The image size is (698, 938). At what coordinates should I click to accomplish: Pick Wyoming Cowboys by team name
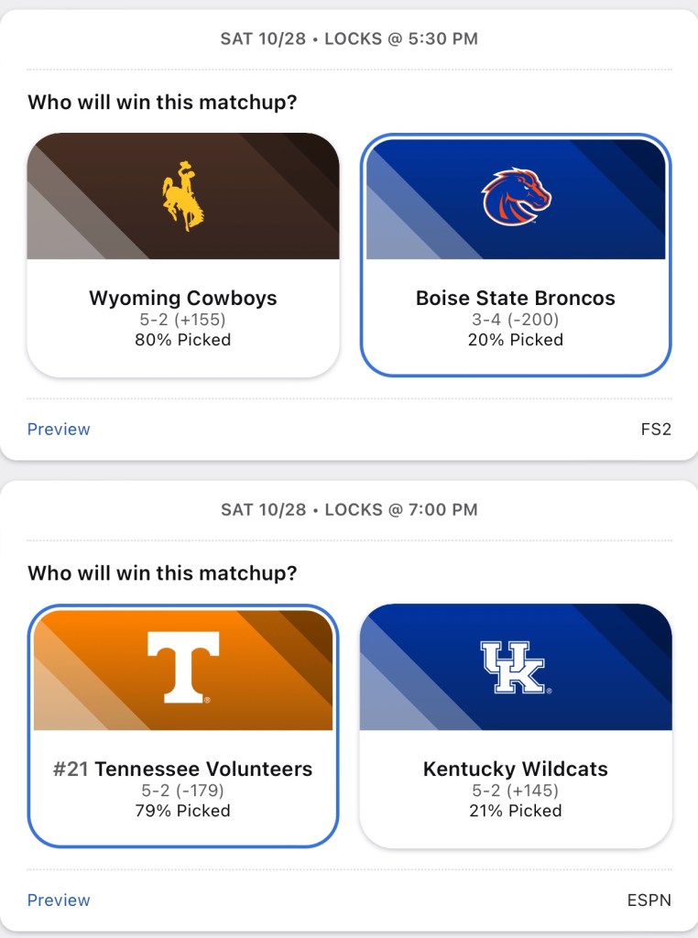click(183, 298)
